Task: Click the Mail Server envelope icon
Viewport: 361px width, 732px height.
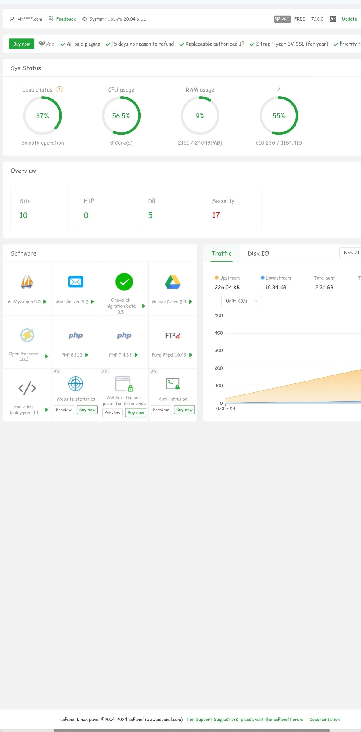Action: (76, 282)
